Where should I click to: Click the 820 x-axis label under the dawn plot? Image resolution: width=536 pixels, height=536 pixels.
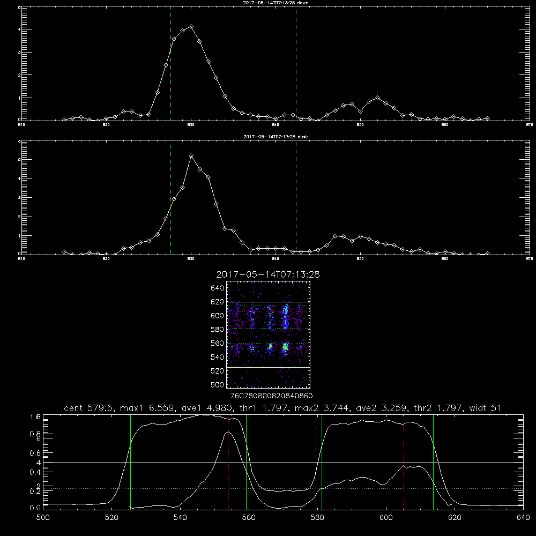[106, 125]
